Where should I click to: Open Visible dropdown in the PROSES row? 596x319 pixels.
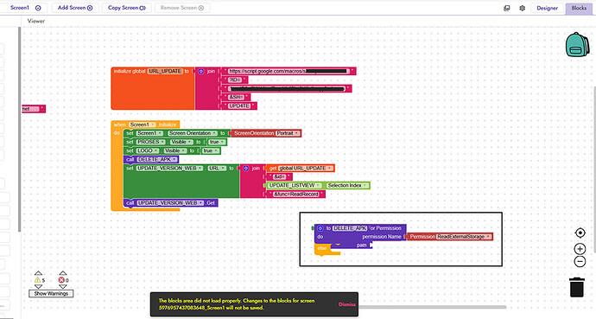(181, 142)
